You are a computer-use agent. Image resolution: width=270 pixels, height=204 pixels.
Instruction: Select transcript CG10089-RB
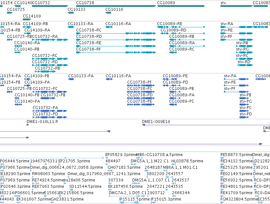(x=187, y=40)
